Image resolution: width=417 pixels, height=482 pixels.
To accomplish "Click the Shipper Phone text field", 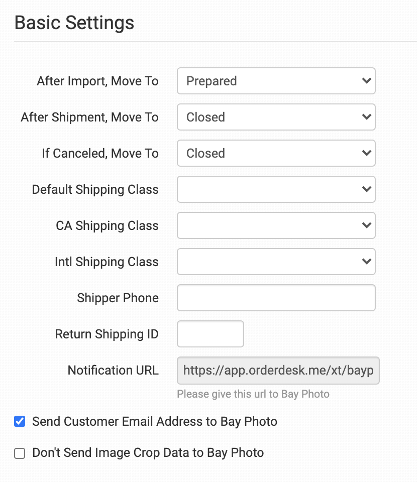I will (x=276, y=298).
